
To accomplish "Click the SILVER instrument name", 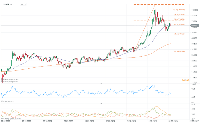I will [x=6, y=4].
